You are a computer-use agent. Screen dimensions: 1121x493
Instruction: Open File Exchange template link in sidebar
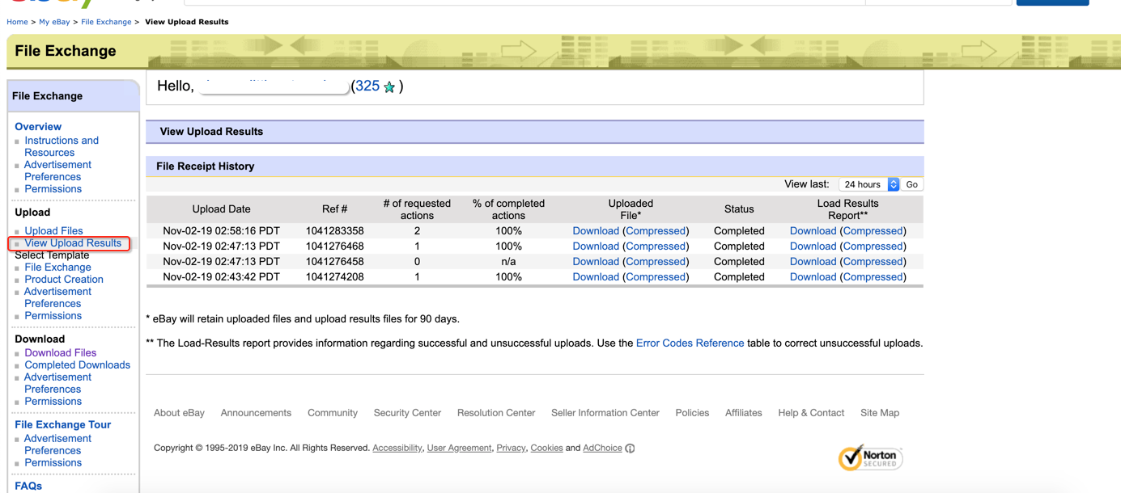pyautogui.click(x=57, y=268)
